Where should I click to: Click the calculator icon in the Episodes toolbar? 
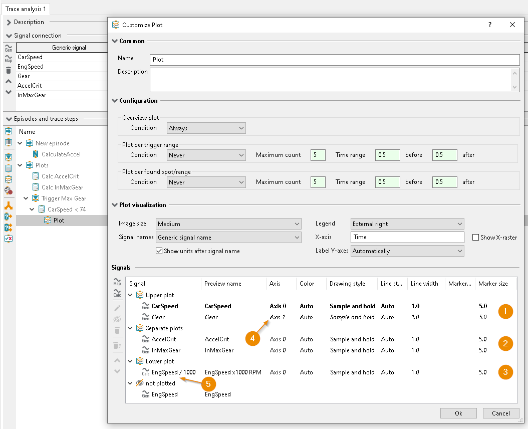pyautogui.click(x=9, y=168)
